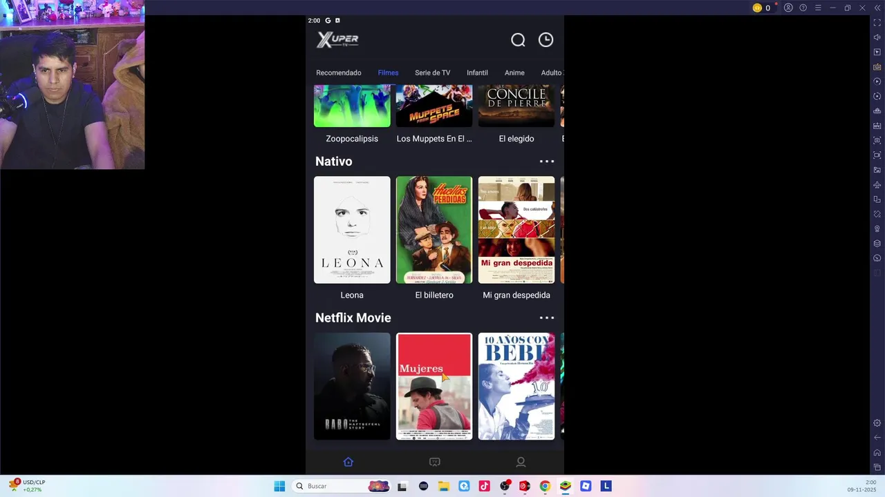This screenshot has width=885, height=497.
Task: Open Windows Start button
Action: point(279,486)
